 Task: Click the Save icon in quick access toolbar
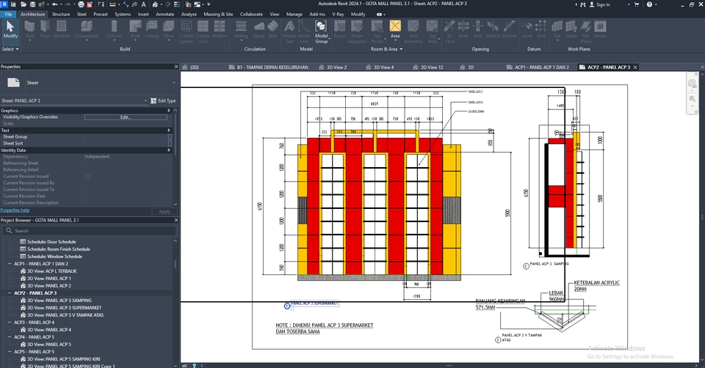tap(32, 4)
